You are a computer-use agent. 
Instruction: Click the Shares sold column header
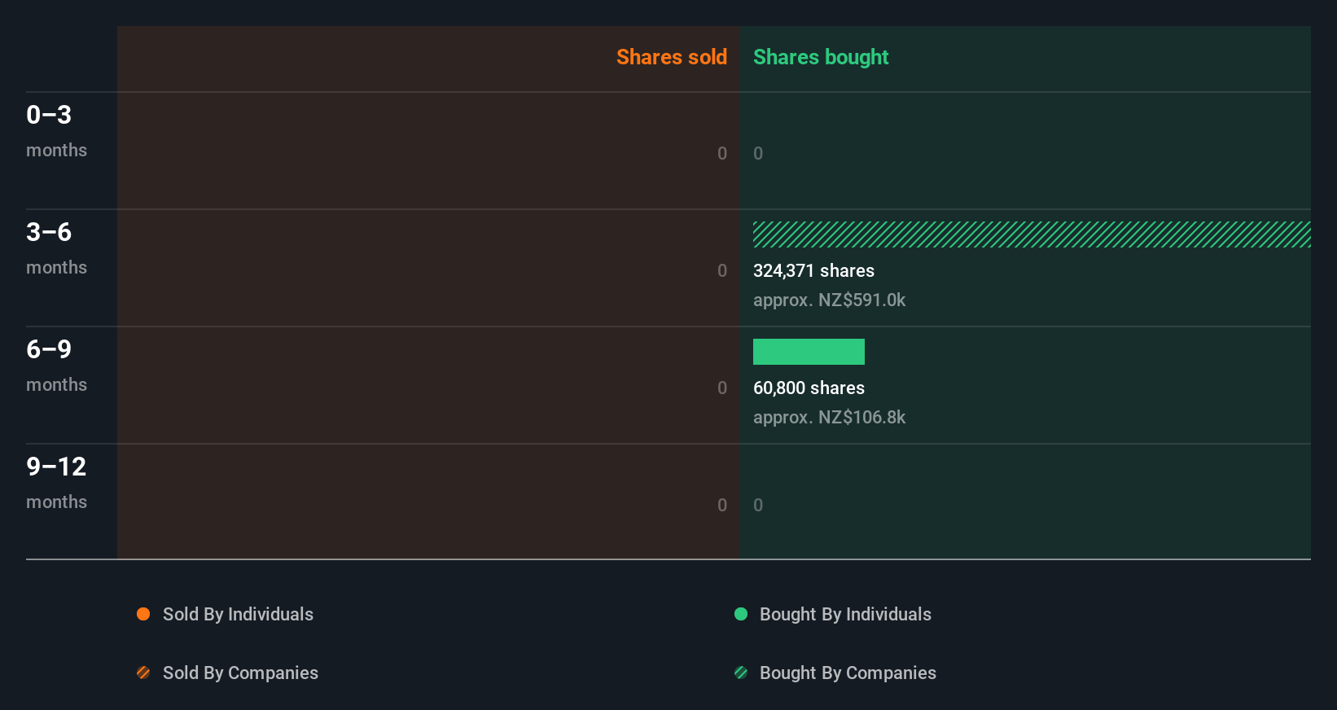tap(672, 57)
